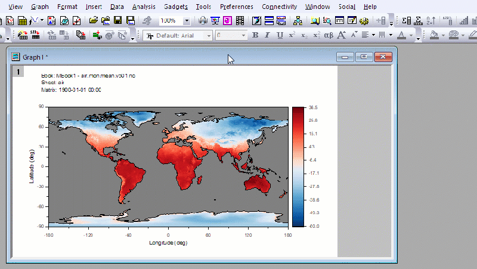This screenshot has width=477, height=269.
Task: Click the Print icon in the toolbar
Action: pyautogui.click(x=203, y=20)
